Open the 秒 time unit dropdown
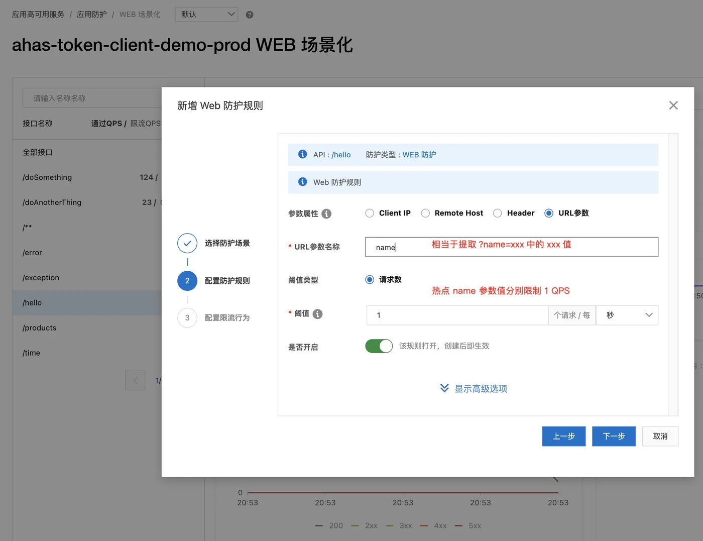The width and height of the screenshot is (703, 541). (627, 315)
